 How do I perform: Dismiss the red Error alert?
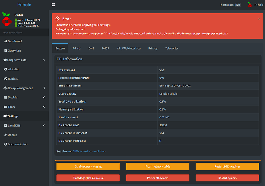pyautogui.click(x=259, y=18)
